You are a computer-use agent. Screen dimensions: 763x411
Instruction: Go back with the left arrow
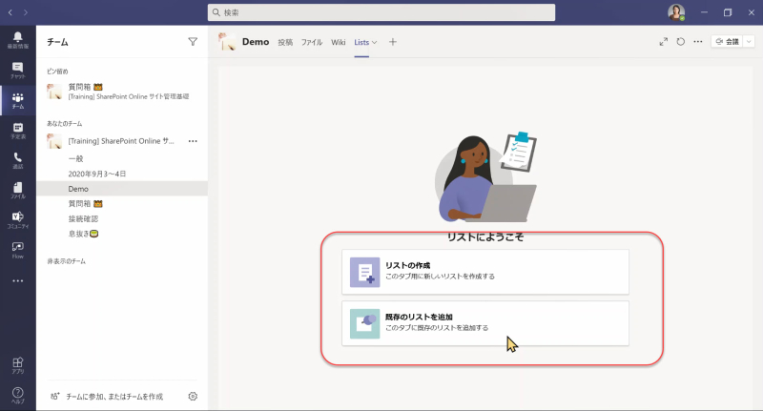[10, 12]
